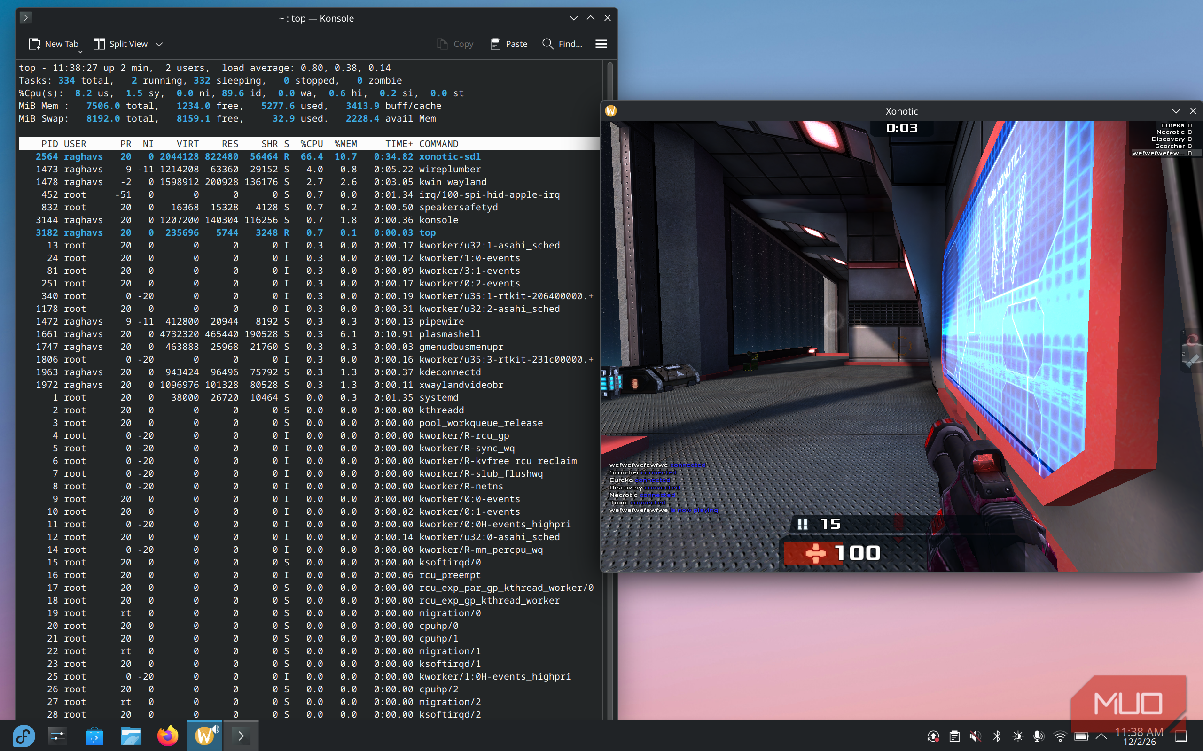Click the kwin_wayland process row
The width and height of the screenshot is (1203, 751).
(x=309, y=182)
